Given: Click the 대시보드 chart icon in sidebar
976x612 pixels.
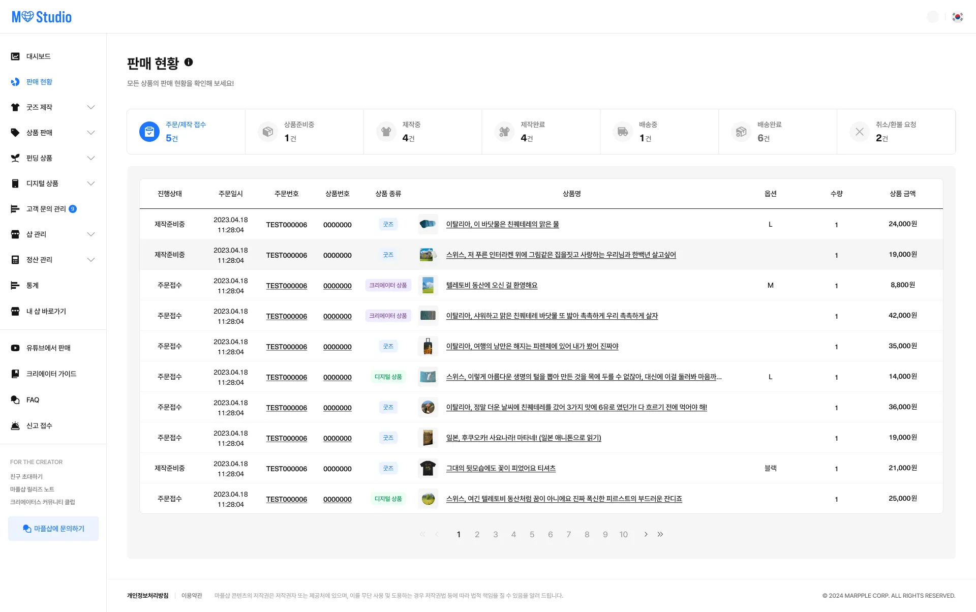Looking at the screenshot, I should [x=15, y=56].
